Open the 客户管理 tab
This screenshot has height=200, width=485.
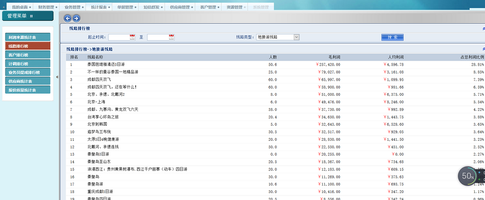pyautogui.click(x=208, y=7)
